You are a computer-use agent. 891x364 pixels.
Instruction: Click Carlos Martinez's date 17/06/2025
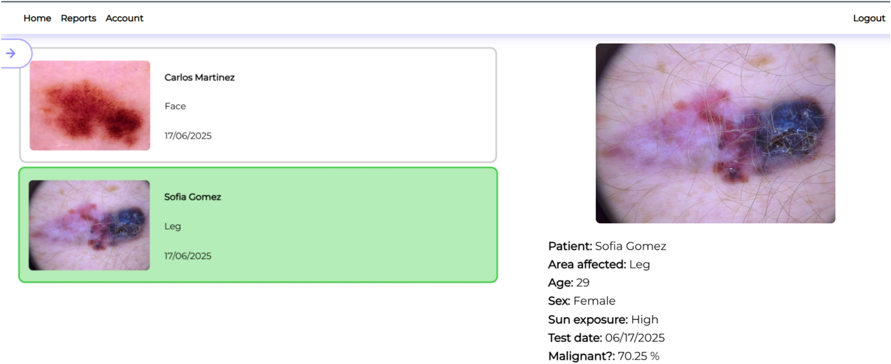tap(188, 136)
